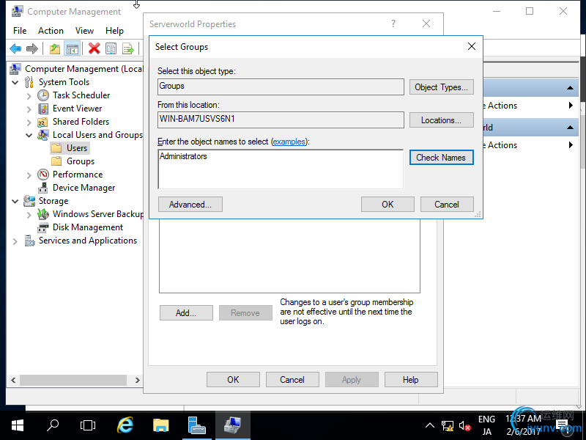Click the Back arrow toolbar icon
Viewport: 586px width, 440px height.
(15, 48)
